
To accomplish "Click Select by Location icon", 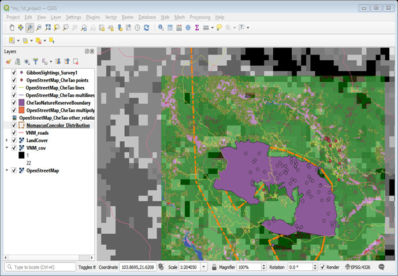I will click(x=52, y=41).
